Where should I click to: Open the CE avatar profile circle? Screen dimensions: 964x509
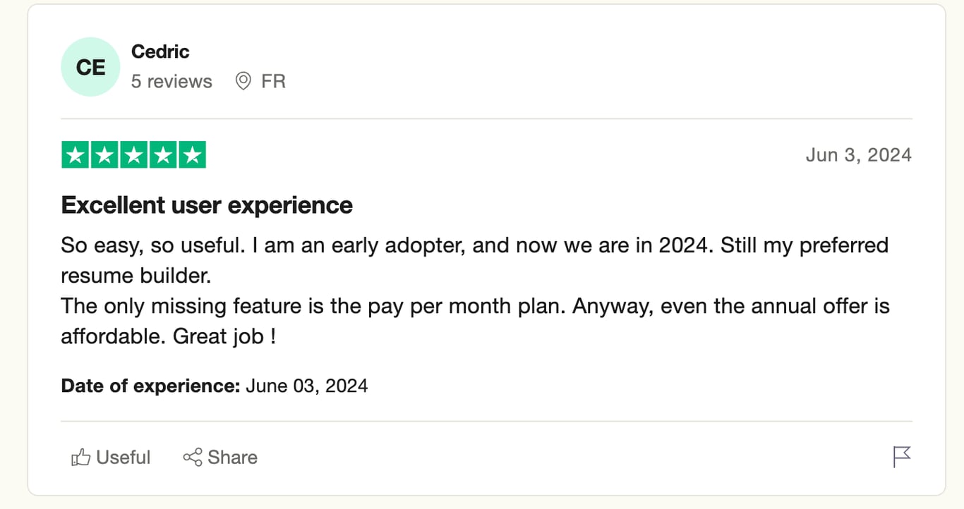pos(90,67)
